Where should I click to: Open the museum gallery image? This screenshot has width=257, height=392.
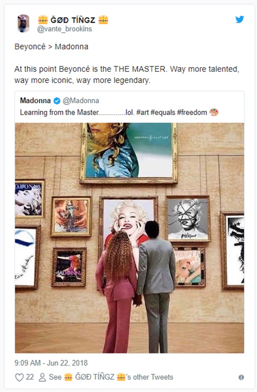(129, 238)
